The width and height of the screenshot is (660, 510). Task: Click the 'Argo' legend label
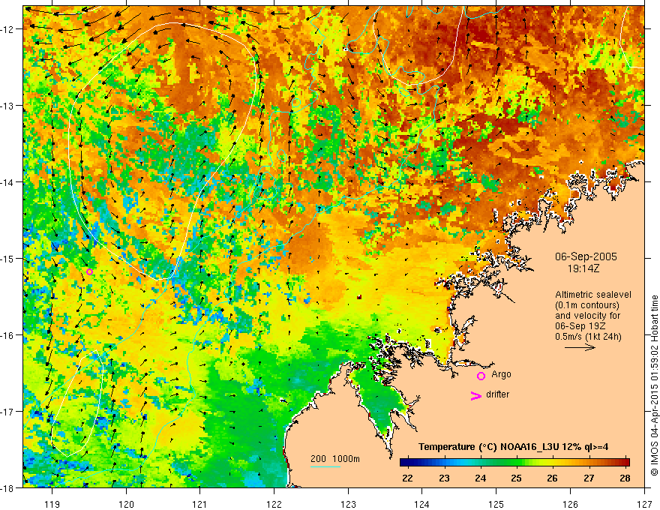[501, 374]
